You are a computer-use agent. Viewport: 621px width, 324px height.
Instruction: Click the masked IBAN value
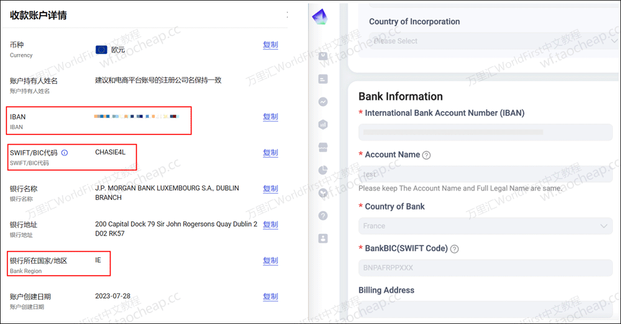point(137,116)
